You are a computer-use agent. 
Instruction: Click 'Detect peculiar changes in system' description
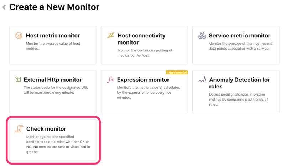[238, 100]
